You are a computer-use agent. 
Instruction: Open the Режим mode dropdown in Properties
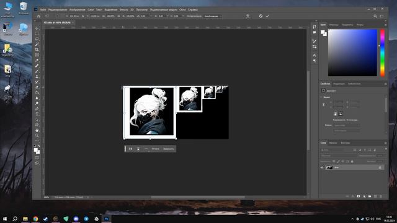pyautogui.click(x=346, y=125)
